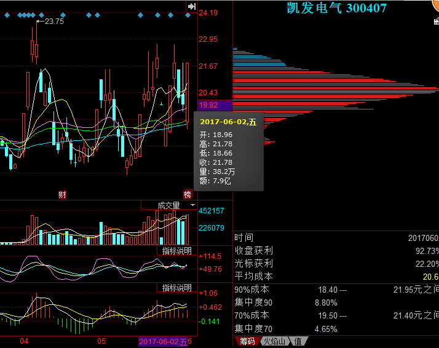Click the 集中度70 value 4.65%
The image size is (439, 348).
326,329
